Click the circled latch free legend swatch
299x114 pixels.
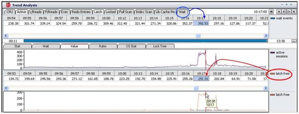(273, 74)
